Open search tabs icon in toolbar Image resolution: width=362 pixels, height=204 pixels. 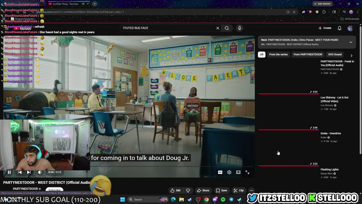click(334, 12)
